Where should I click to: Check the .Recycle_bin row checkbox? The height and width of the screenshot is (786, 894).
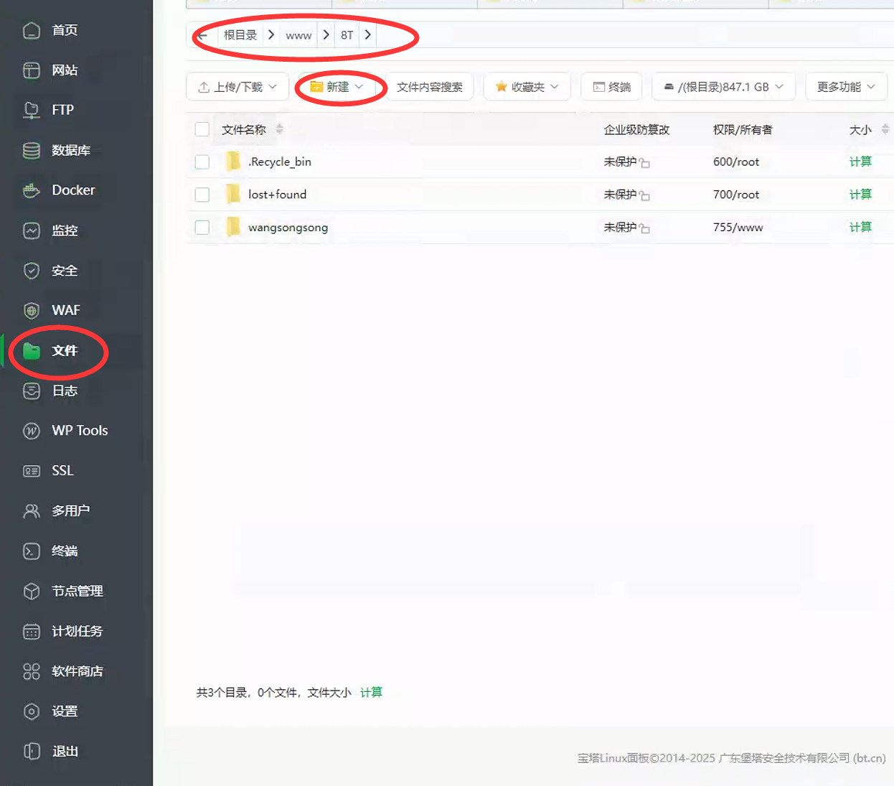click(x=202, y=162)
